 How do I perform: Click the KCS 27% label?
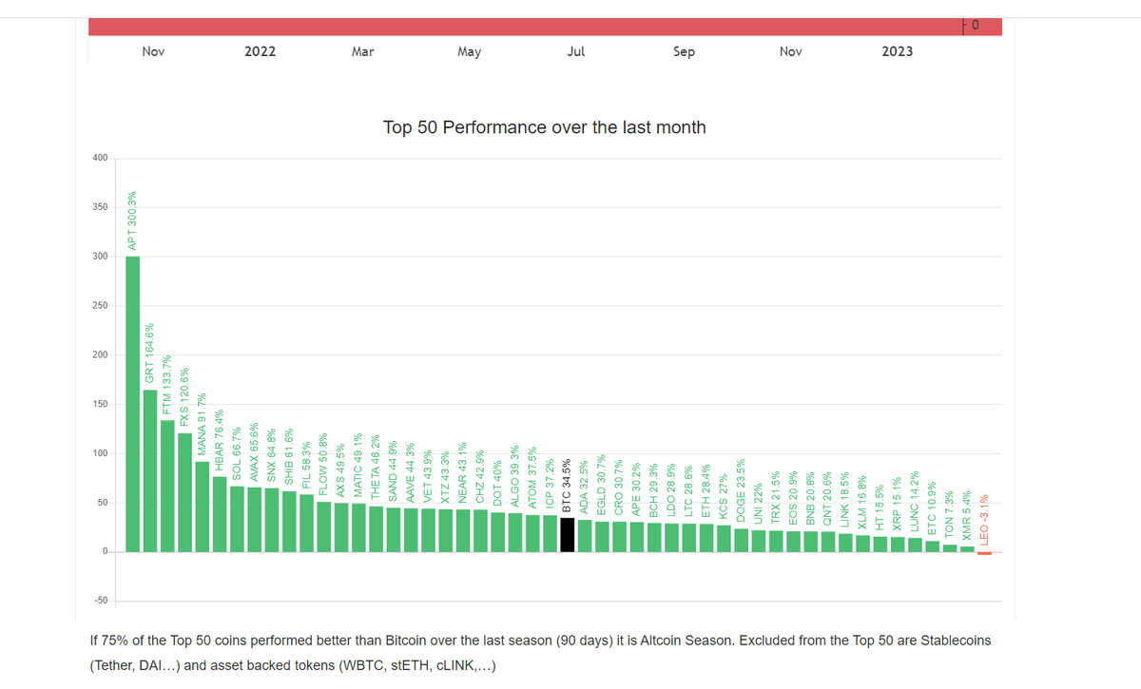tap(723, 496)
